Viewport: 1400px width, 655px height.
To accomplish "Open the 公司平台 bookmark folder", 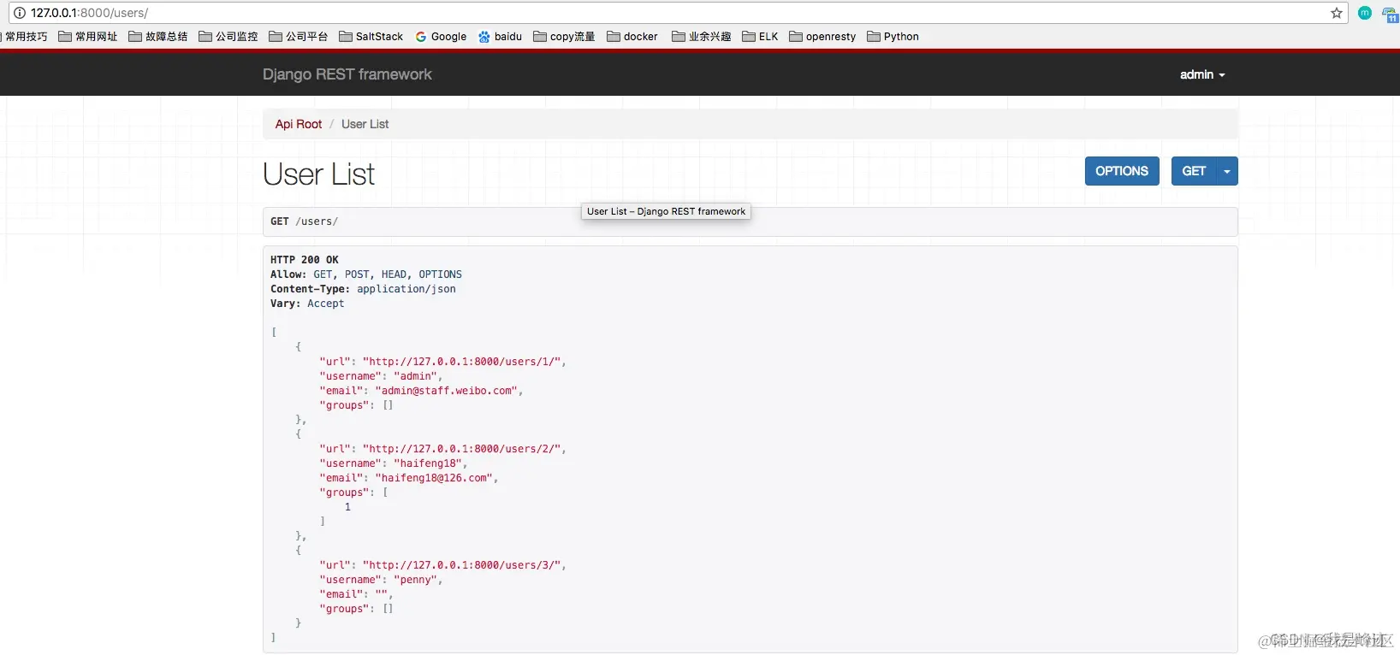I will pos(299,37).
